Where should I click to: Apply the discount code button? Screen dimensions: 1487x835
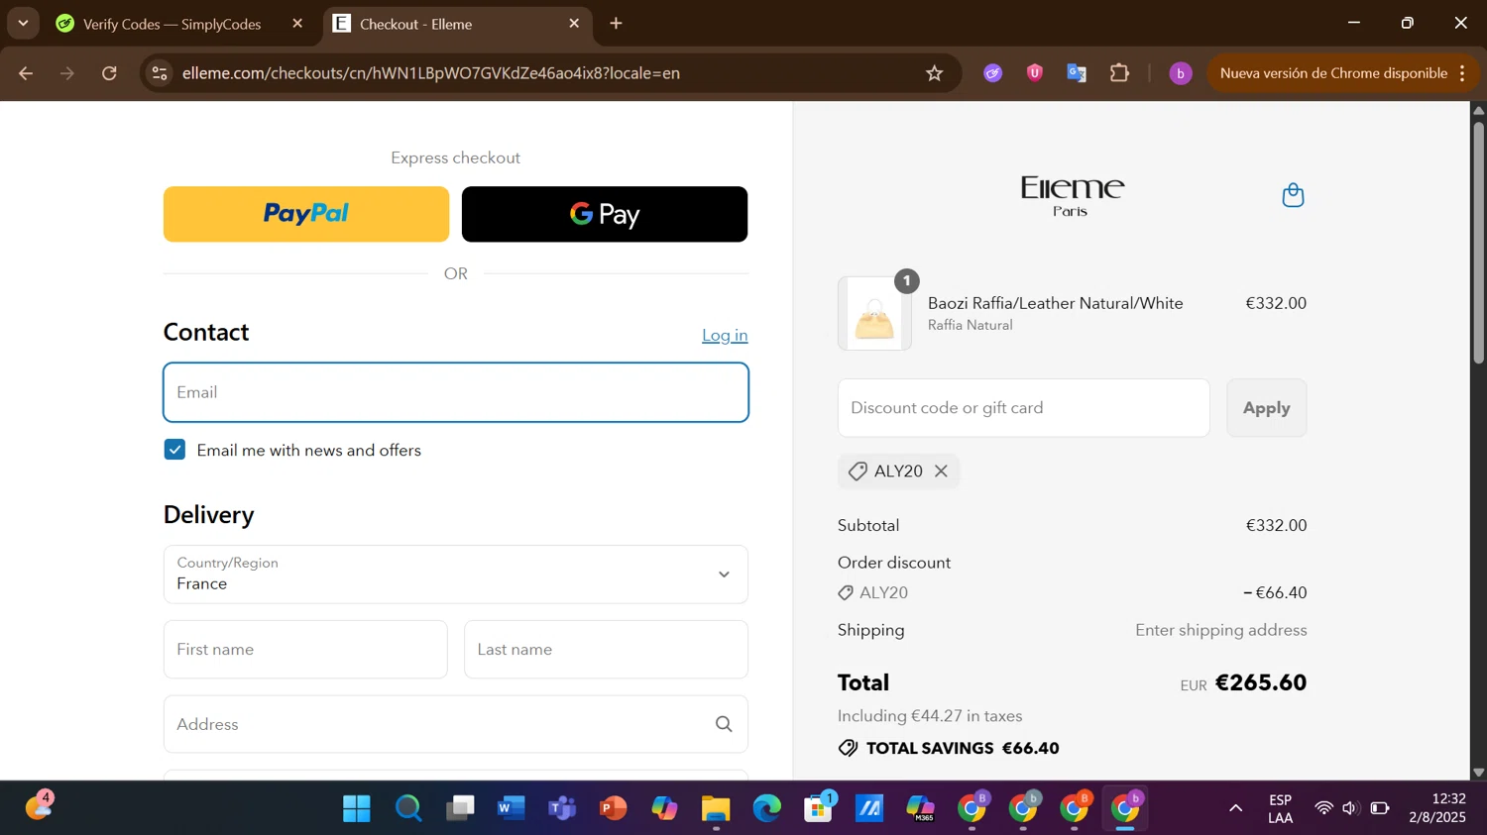click(1267, 408)
